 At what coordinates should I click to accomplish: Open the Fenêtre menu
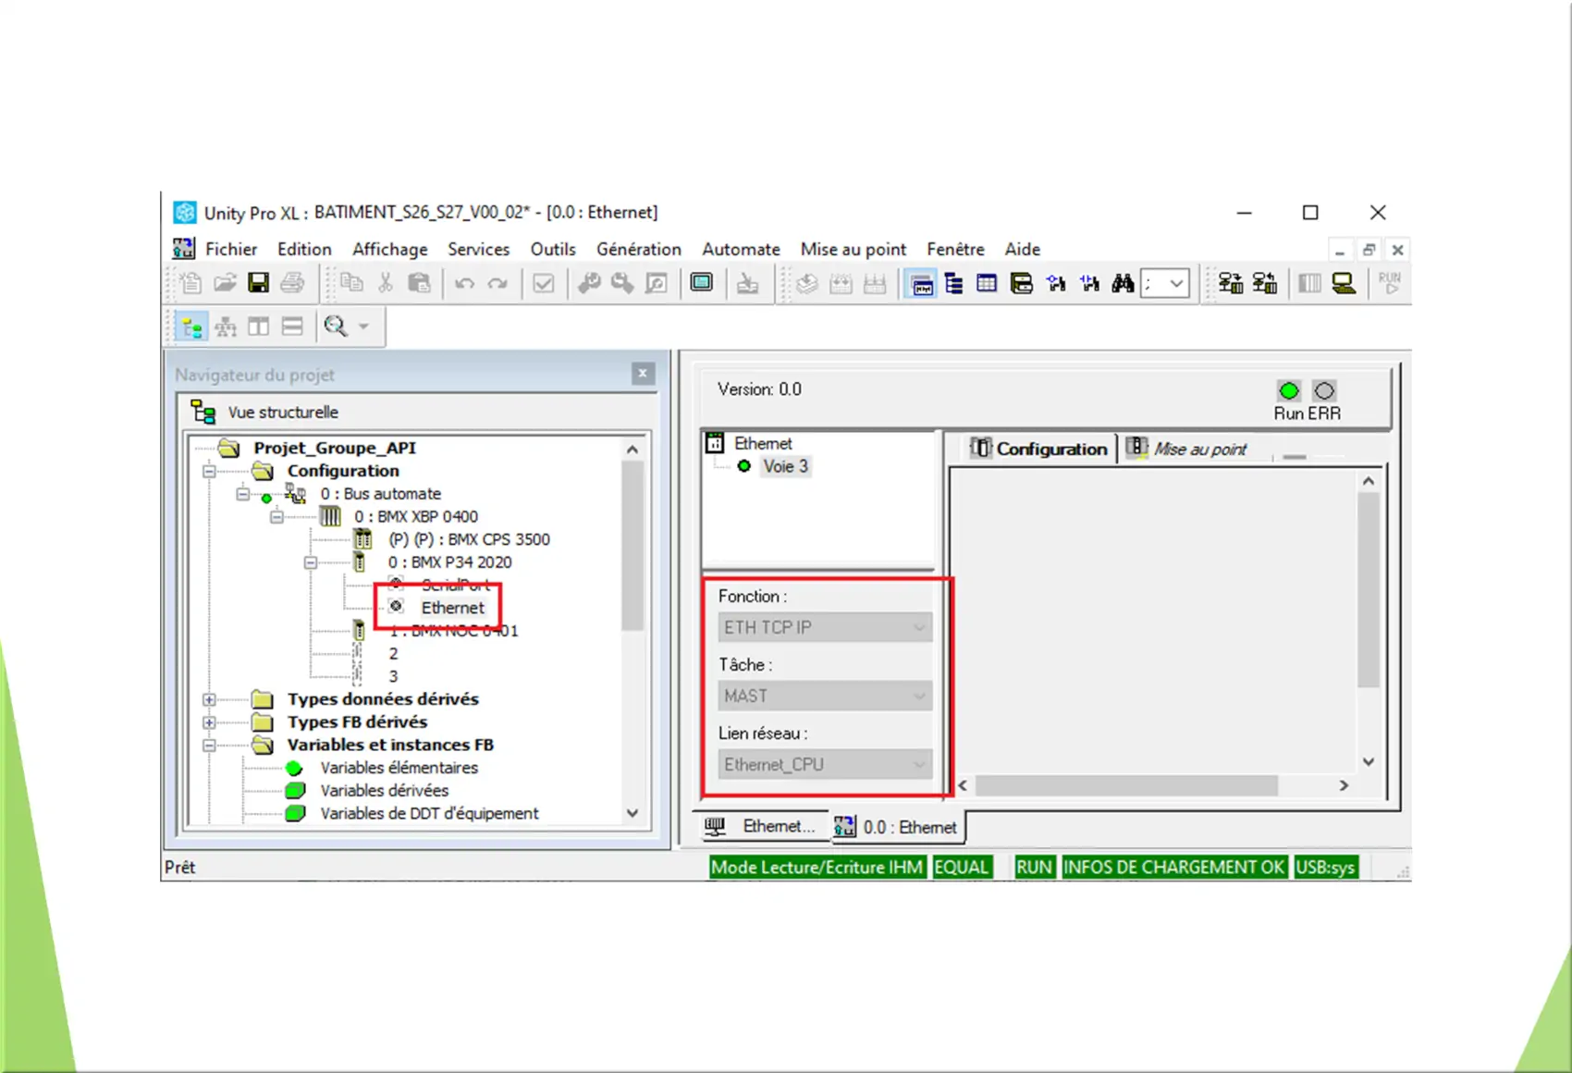click(x=955, y=249)
